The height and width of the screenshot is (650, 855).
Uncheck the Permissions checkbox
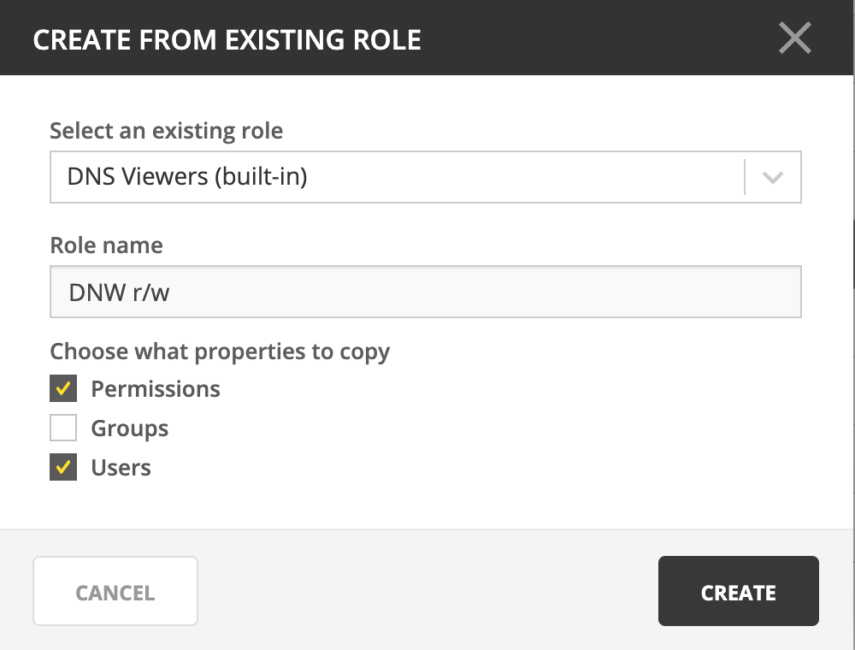coord(63,389)
